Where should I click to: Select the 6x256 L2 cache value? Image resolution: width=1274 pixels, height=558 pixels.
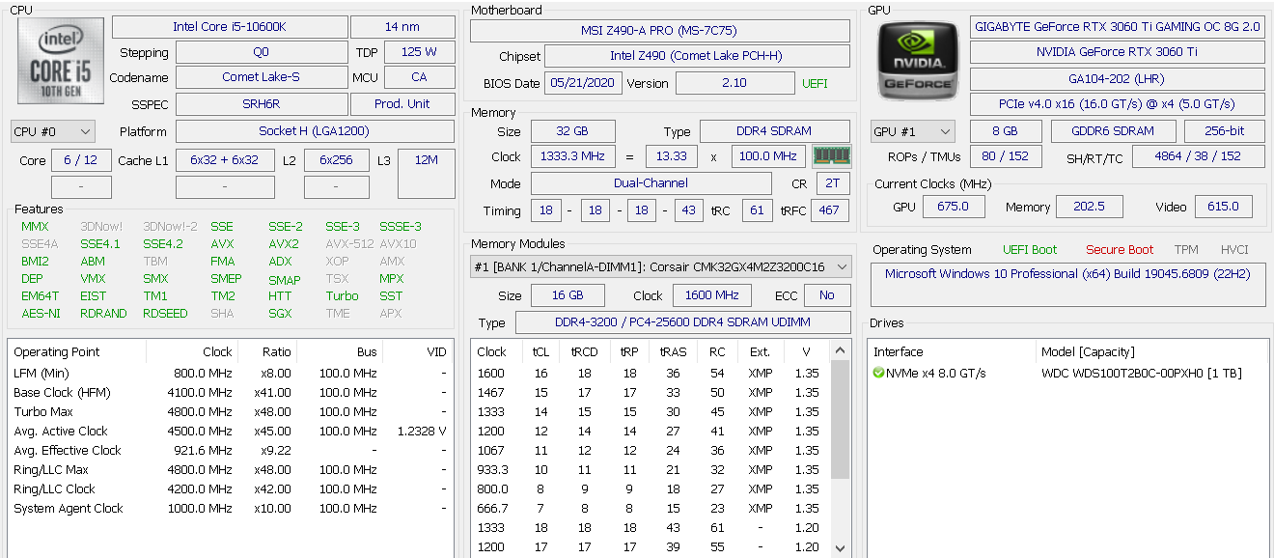[336, 160]
